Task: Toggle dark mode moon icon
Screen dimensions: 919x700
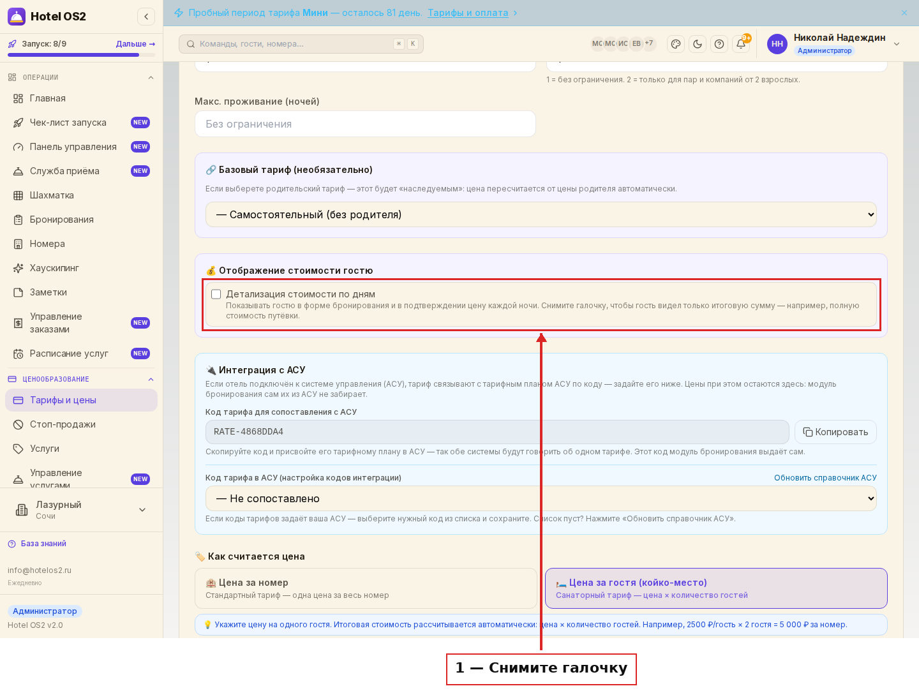Action: 698,44
